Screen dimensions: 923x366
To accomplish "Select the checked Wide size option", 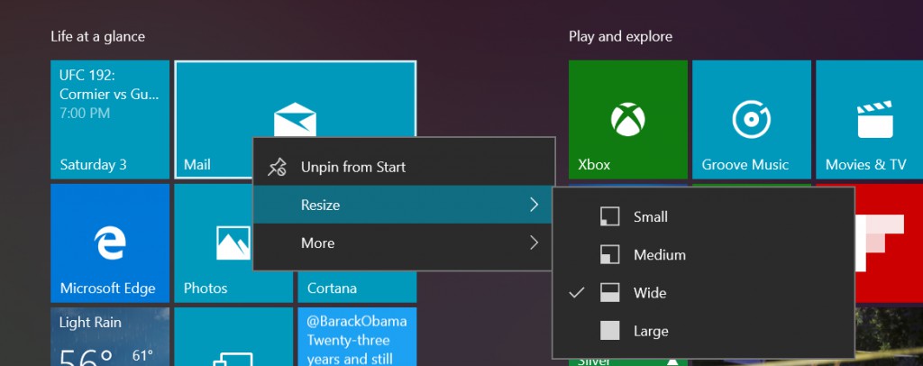I will tap(703, 292).
